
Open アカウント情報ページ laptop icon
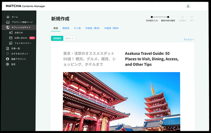(8, 22)
